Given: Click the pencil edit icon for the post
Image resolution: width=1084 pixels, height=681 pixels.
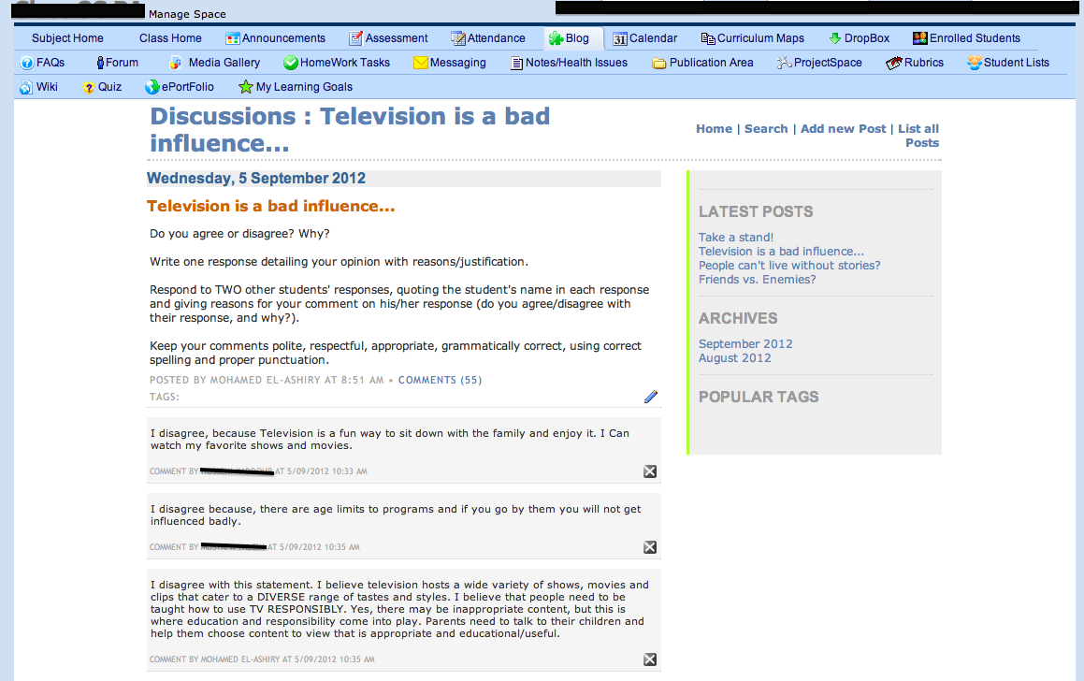Looking at the screenshot, I should click(651, 397).
